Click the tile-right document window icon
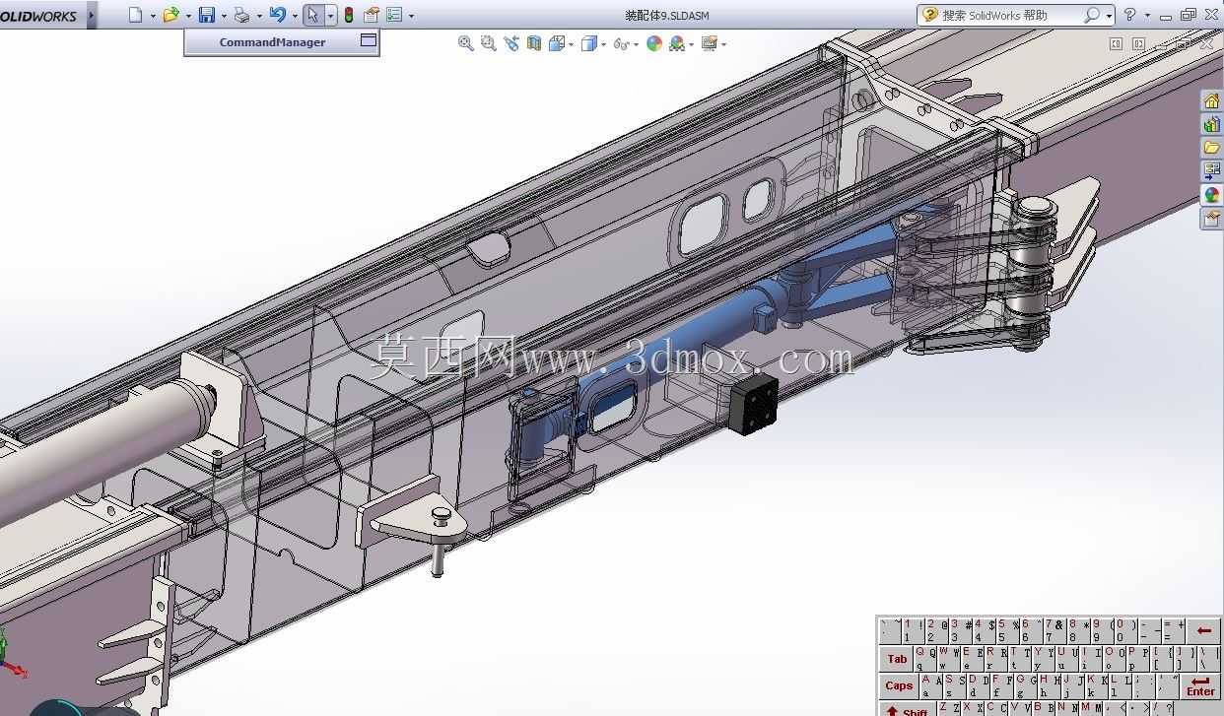This screenshot has width=1224, height=716. pos(1138,44)
